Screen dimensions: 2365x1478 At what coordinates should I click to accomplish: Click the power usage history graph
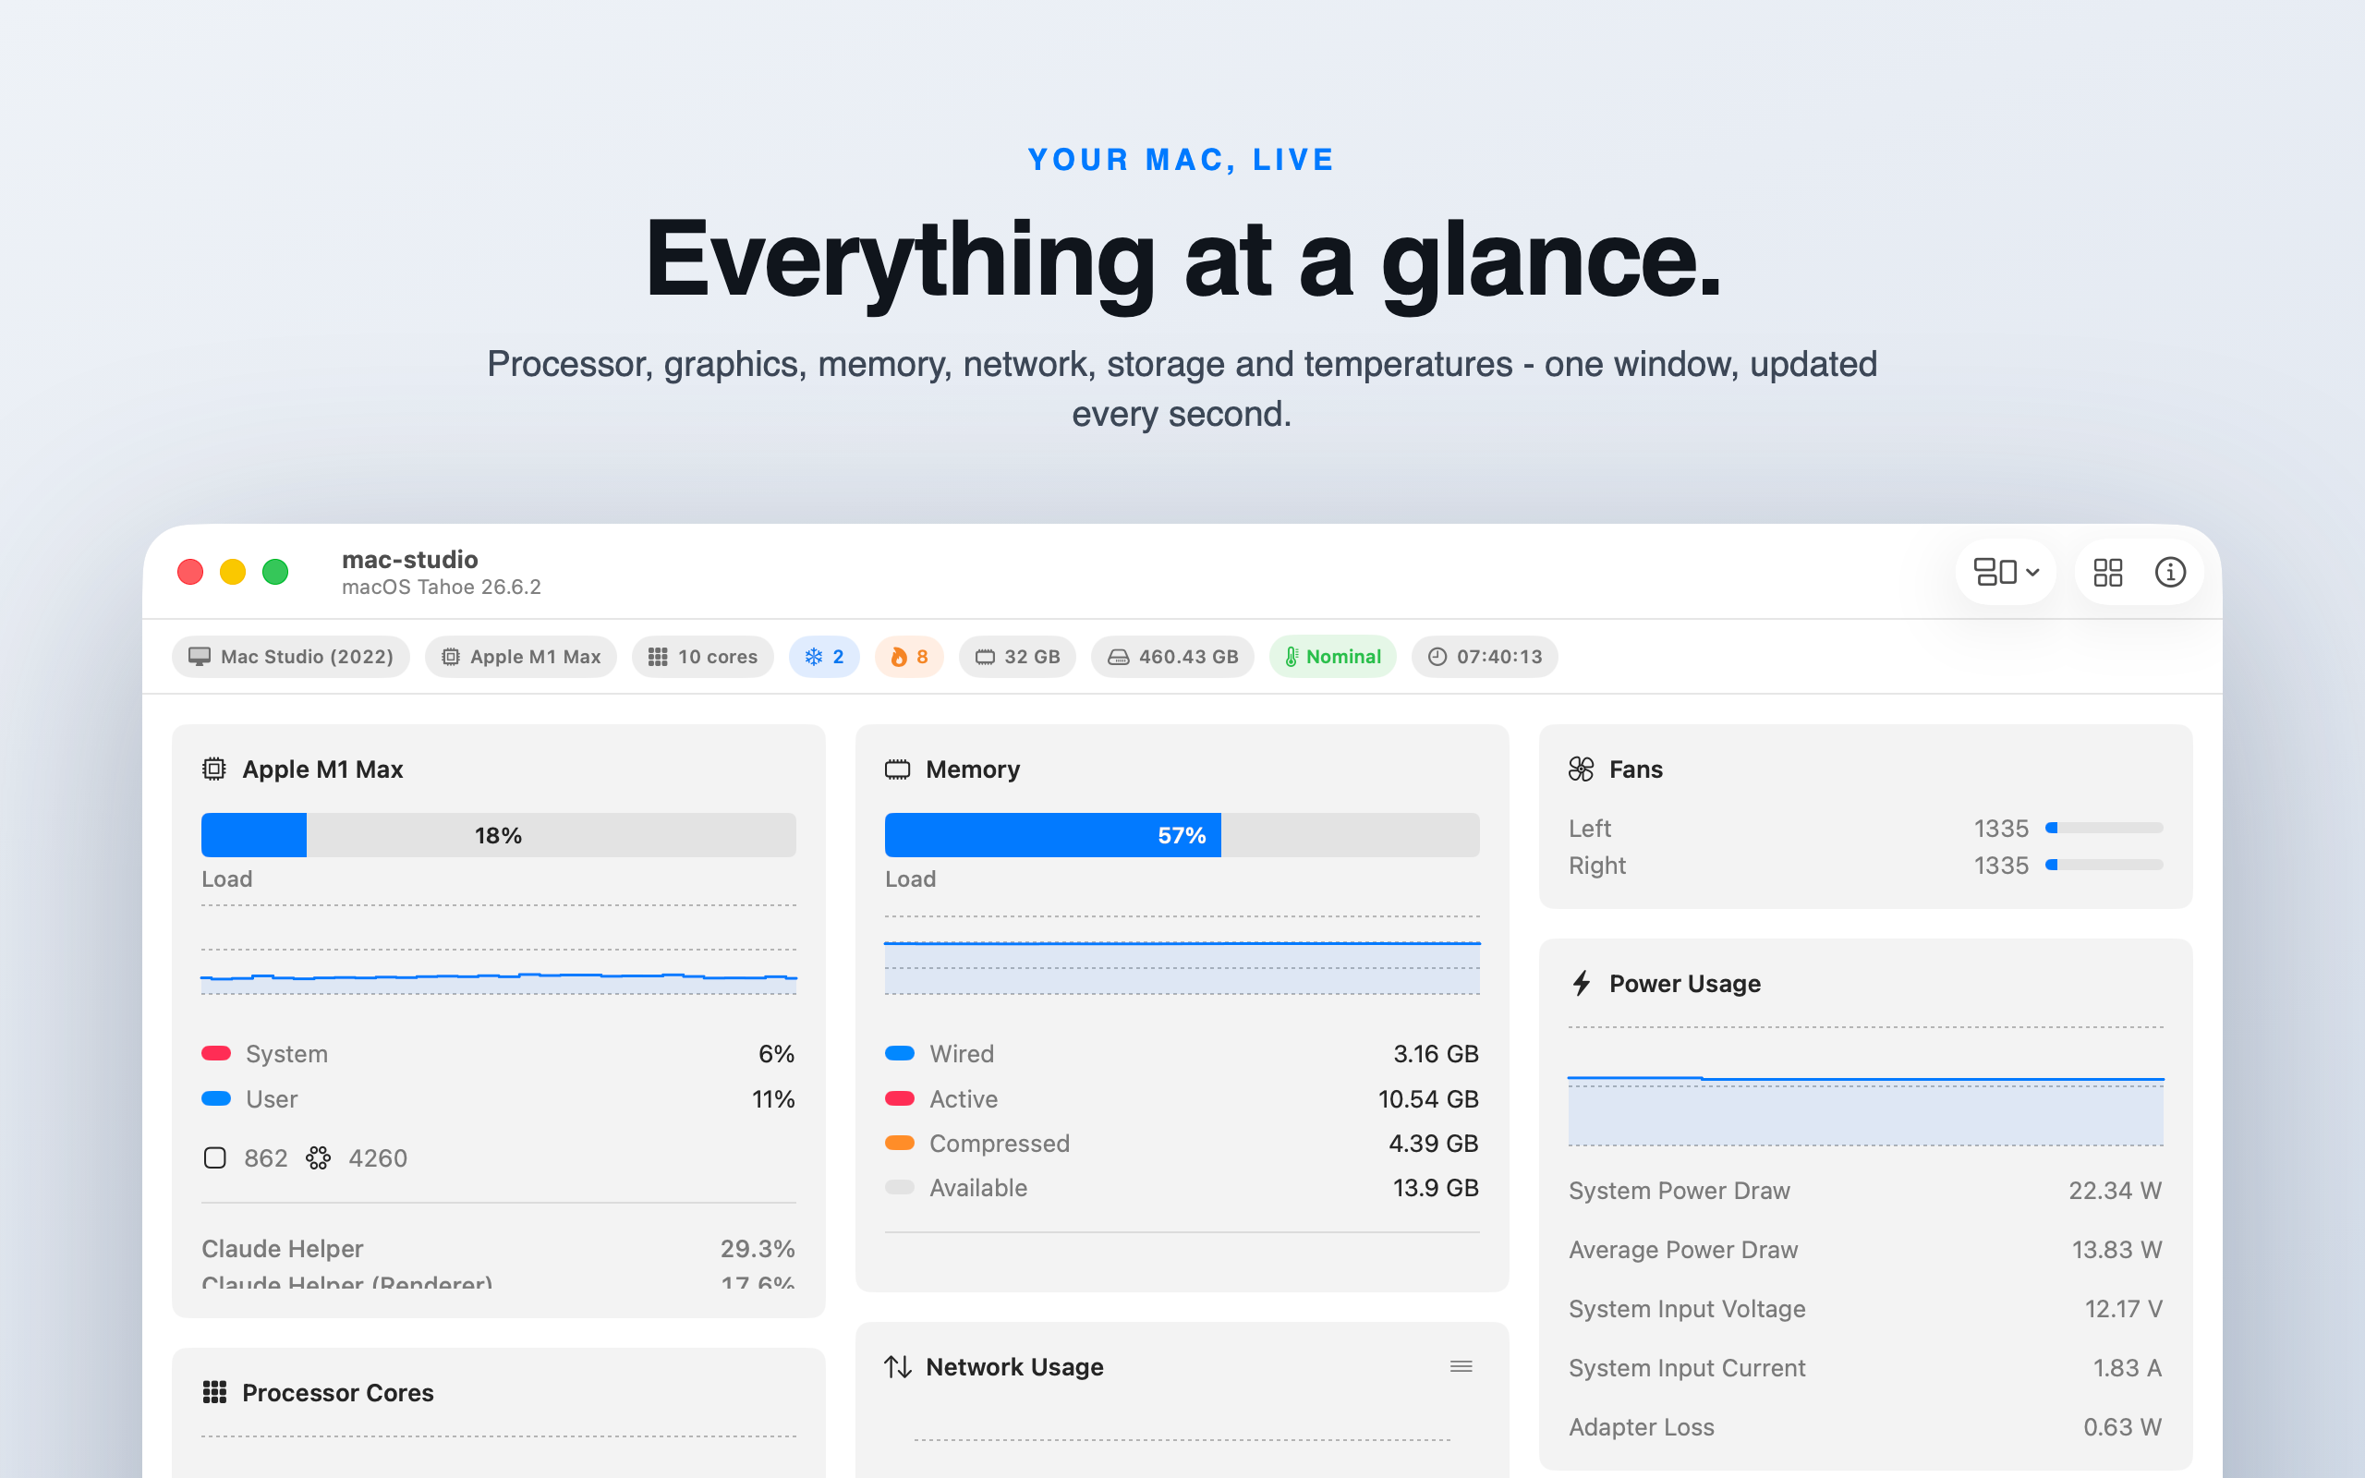[x=1865, y=1086]
